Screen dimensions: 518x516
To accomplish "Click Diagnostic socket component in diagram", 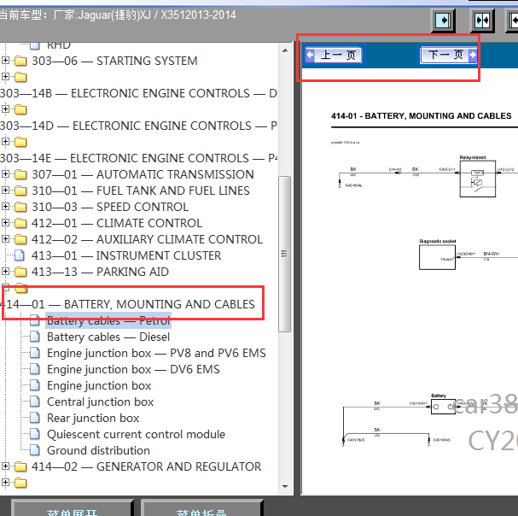I will pos(437,257).
